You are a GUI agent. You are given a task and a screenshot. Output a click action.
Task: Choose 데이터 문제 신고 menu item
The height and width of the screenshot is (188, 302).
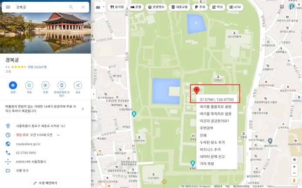click(217, 157)
